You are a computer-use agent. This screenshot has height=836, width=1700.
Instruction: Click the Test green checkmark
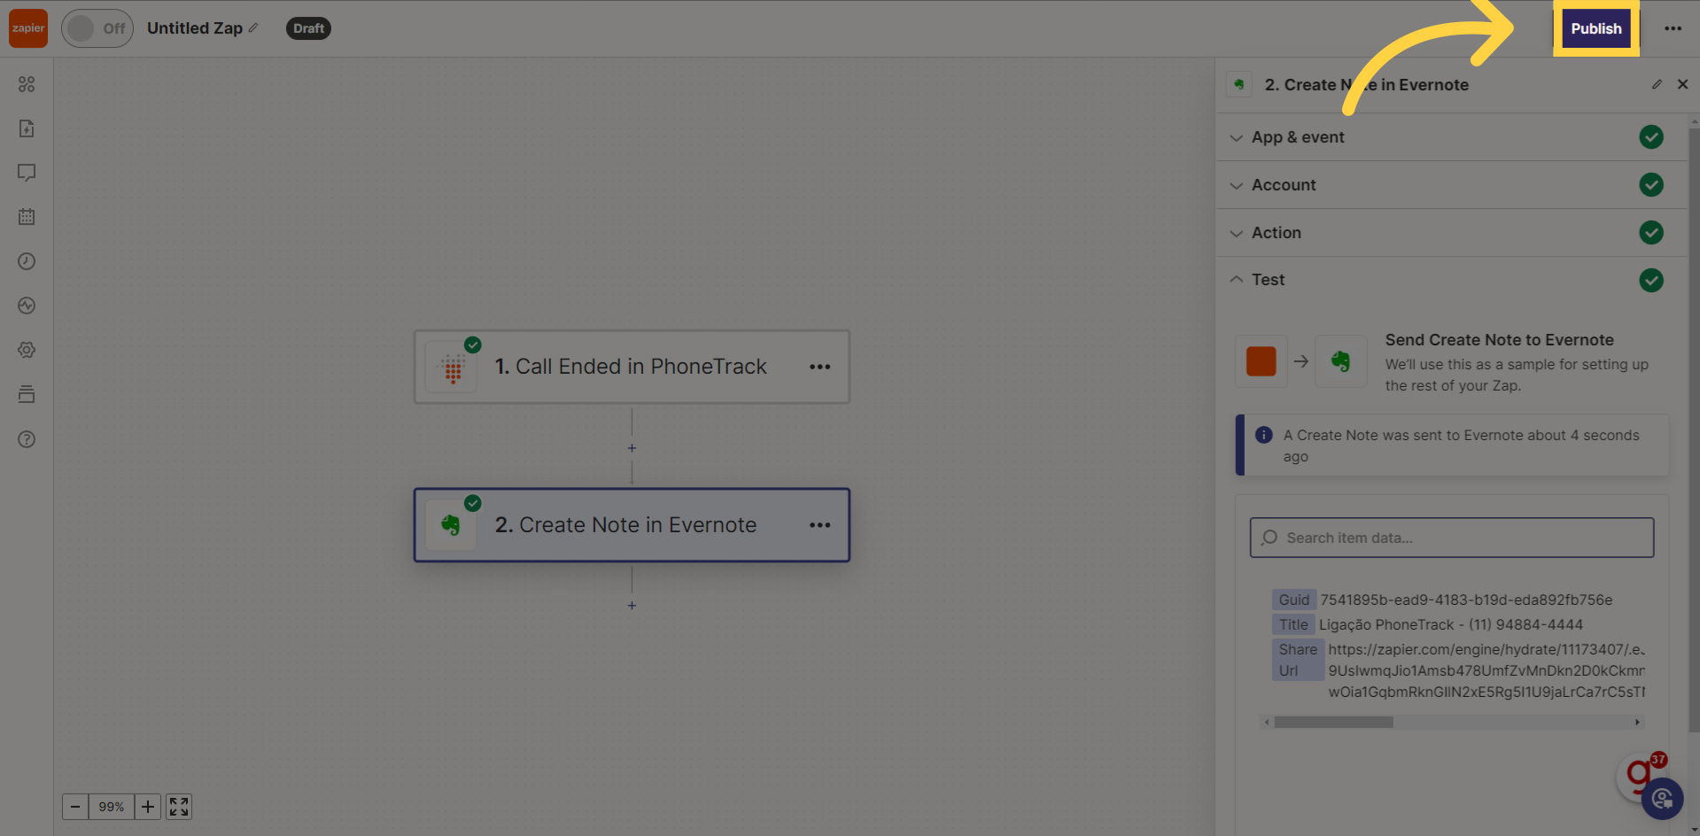pyautogui.click(x=1651, y=281)
